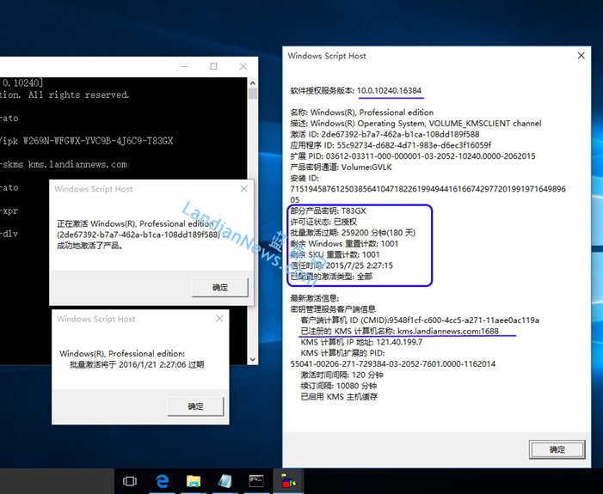Switch to Command Prompt taskbar icon
This screenshot has width=603, height=494.
tap(256, 481)
